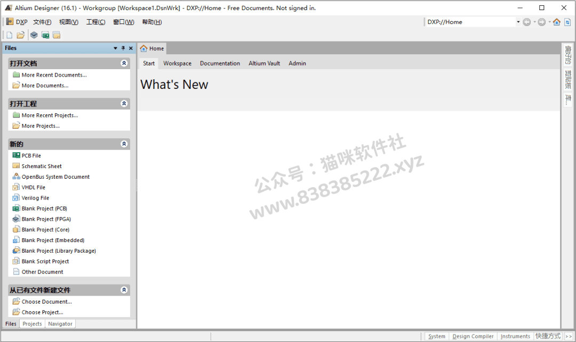Open the Files panel options dropdown
Viewport: 576px width, 342px height.
pyautogui.click(x=115, y=48)
